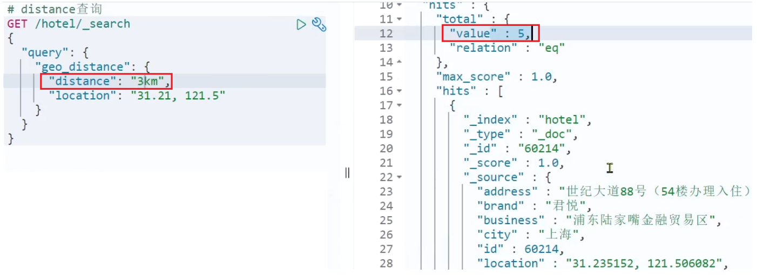Click the "_id" : "60214" value
The image size is (757, 275).
540,149
